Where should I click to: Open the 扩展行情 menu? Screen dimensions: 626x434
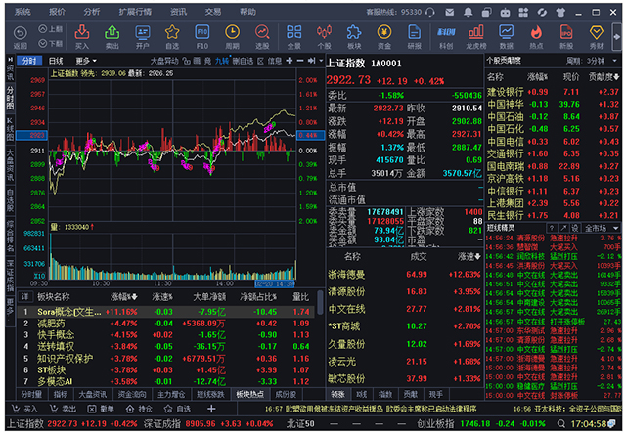click(x=135, y=12)
